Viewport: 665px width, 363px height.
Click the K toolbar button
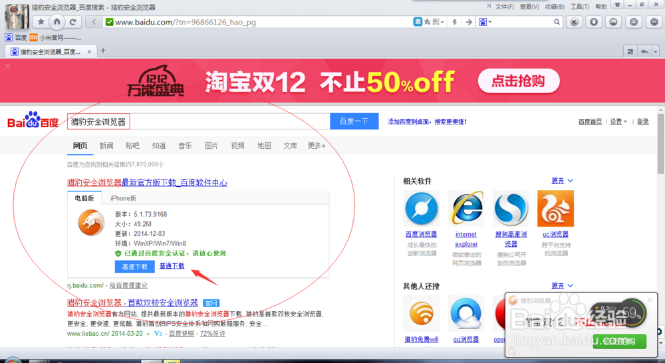click(x=575, y=22)
